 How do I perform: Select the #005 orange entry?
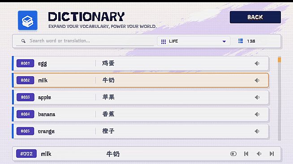[x=140, y=131]
